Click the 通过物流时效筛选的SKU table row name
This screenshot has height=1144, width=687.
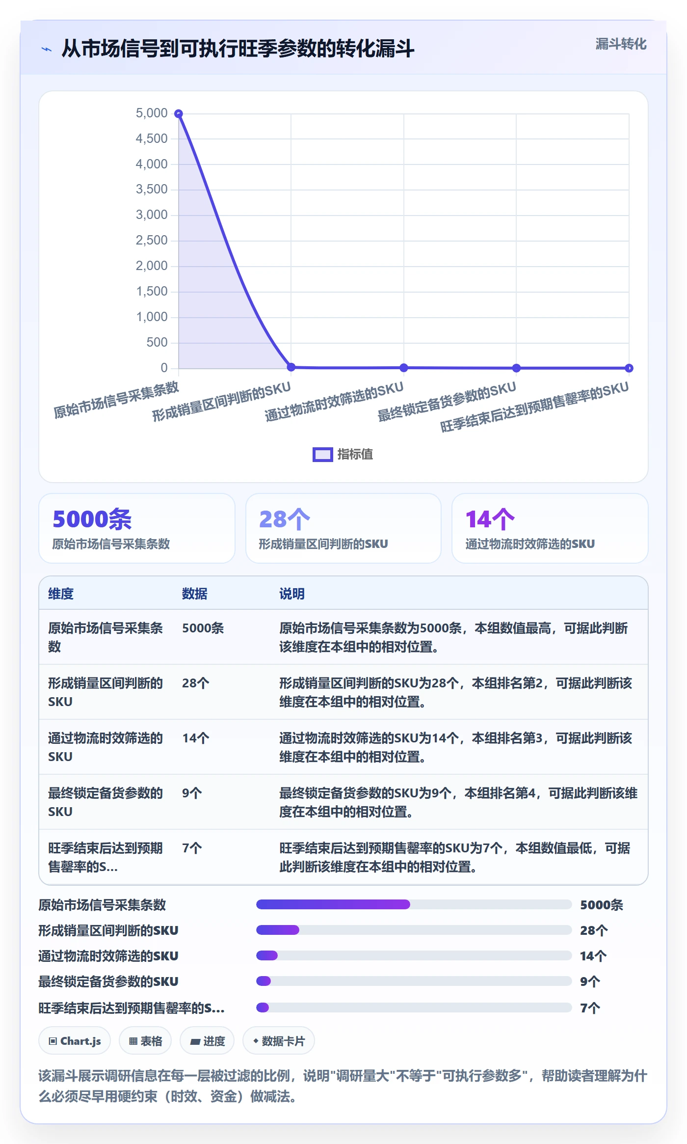pos(106,747)
